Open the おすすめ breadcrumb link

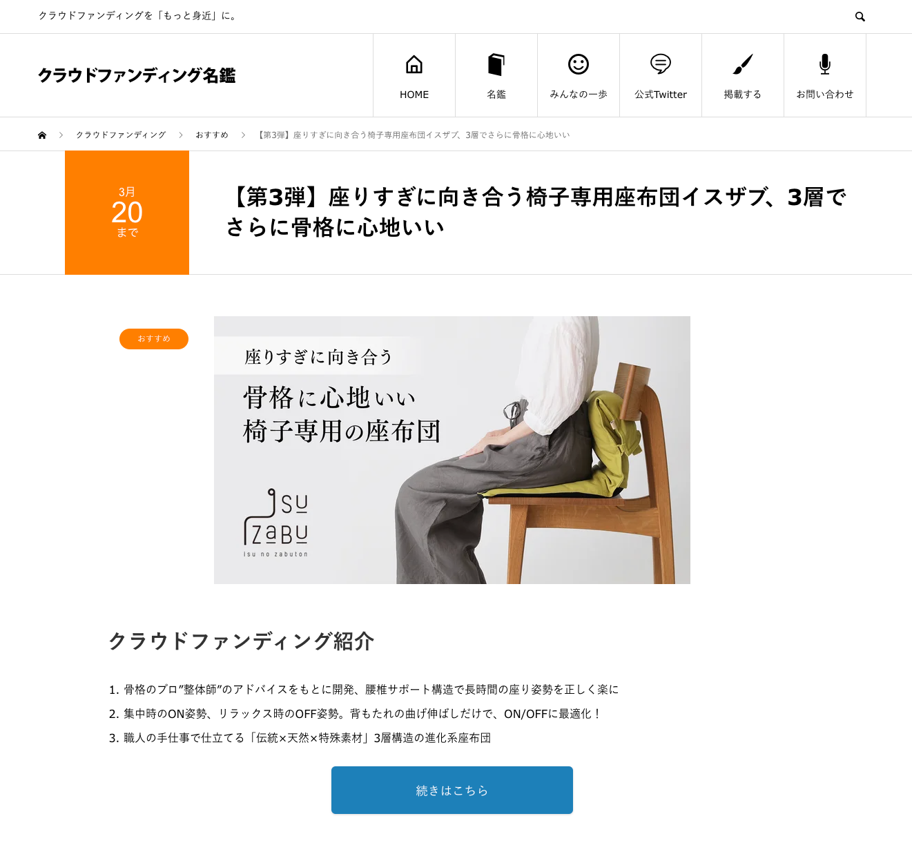pos(212,135)
